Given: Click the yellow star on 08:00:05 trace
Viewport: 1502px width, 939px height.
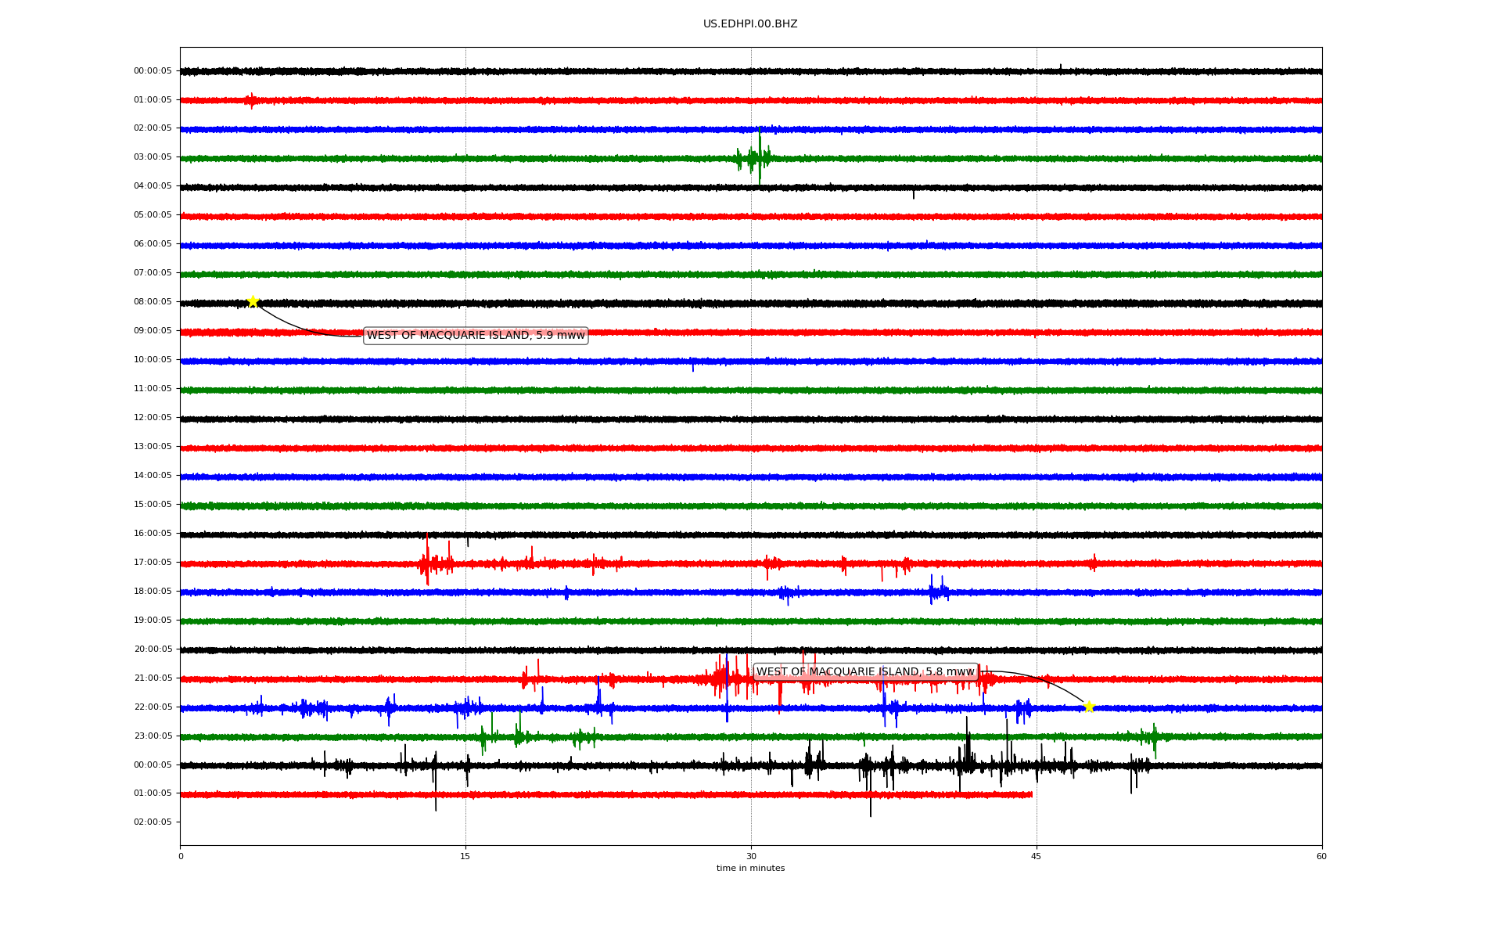Looking at the screenshot, I should (x=253, y=301).
